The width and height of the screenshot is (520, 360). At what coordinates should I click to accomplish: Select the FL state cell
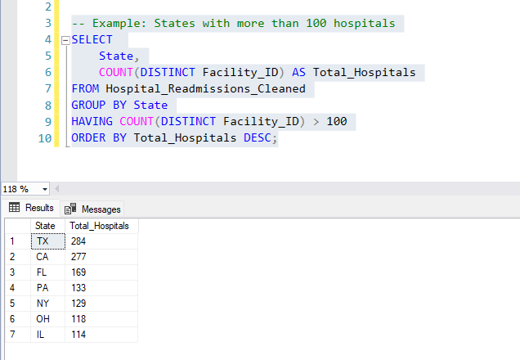[x=48, y=272]
